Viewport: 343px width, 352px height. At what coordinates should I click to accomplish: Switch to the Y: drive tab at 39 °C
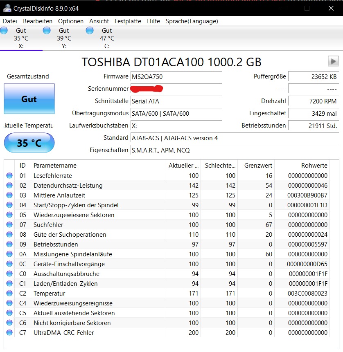tap(64, 38)
